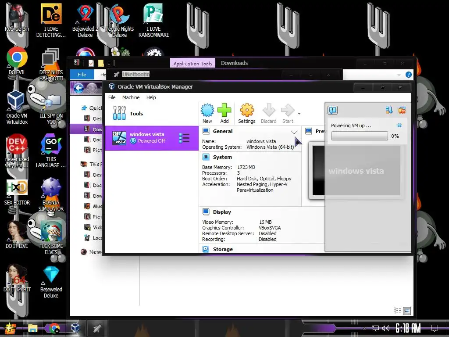
Task: Open Bejeweled 2 Deluxe desktop icon
Action: point(85,21)
